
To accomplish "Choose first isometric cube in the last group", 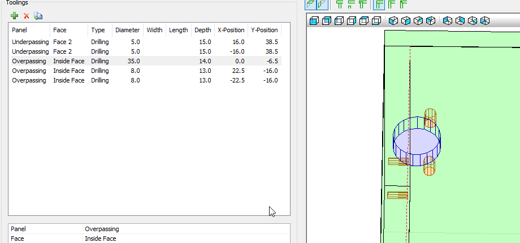I will coord(448,21).
